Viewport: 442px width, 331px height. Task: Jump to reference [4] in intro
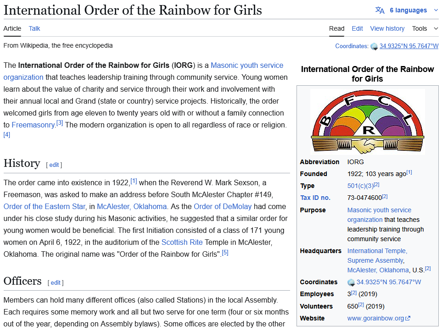[x=7, y=135]
